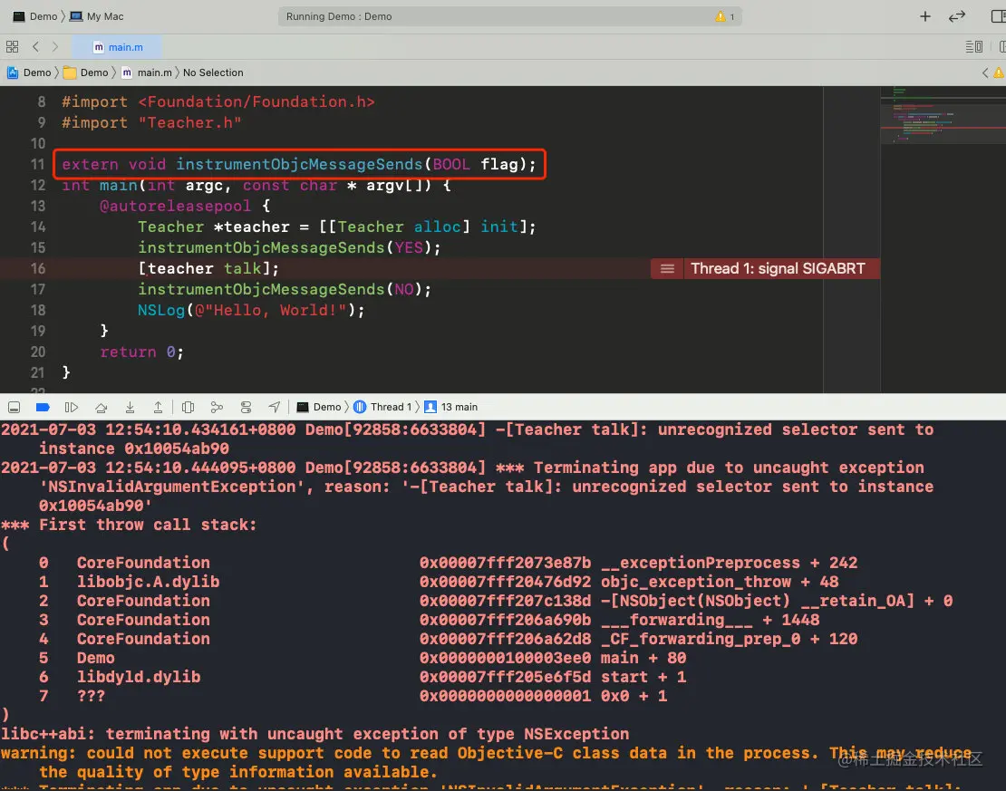Screen dimensions: 1006x791
Task: Click the '___forwarding___ + 1448' stack entry
Action: 711,620
